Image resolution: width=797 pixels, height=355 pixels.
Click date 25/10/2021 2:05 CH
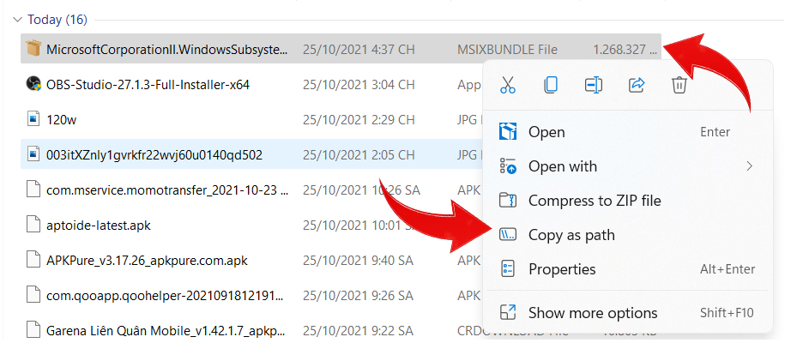coord(359,154)
